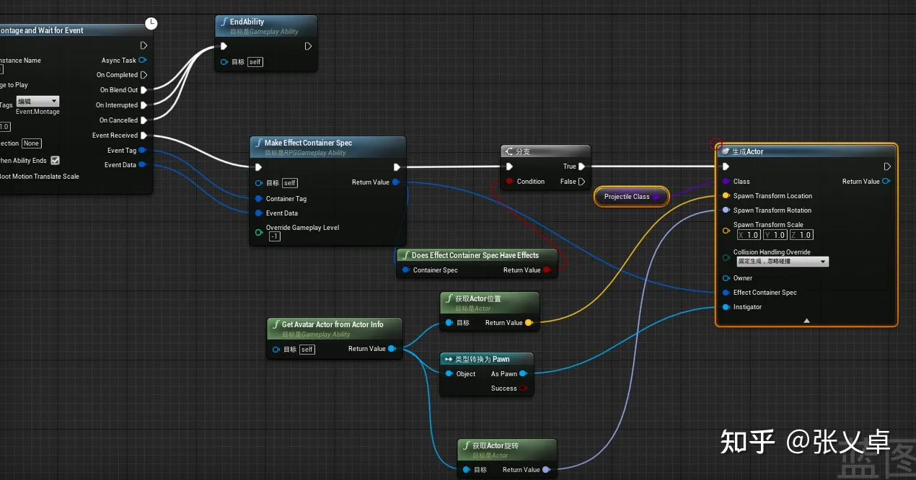This screenshot has width=916, height=480.
Task: Click the cast arrow icon on 类型转换为Pawn node
Action: [447, 359]
